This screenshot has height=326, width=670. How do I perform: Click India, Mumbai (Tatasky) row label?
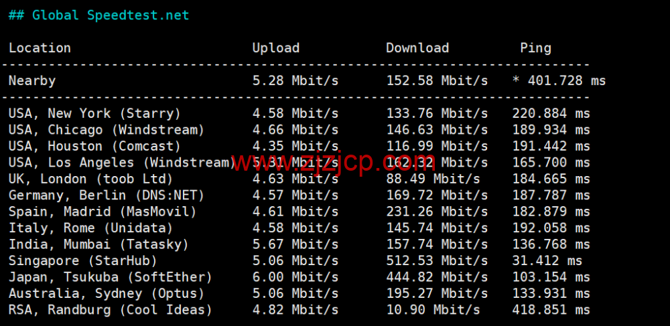click(98, 244)
